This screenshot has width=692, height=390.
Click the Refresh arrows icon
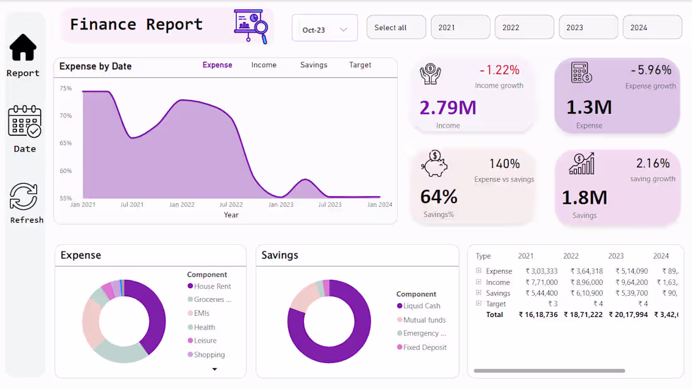pos(24,196)
